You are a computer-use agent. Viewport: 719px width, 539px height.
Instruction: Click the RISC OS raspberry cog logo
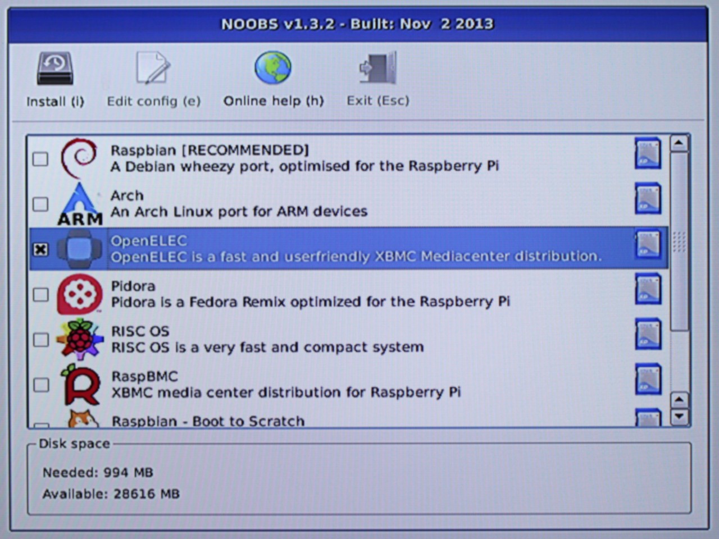click(80, 339)
